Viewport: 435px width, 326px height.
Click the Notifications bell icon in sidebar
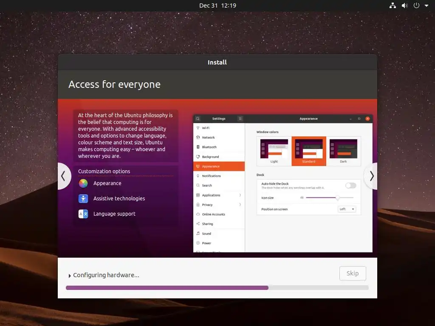click(x=198, y=176)
